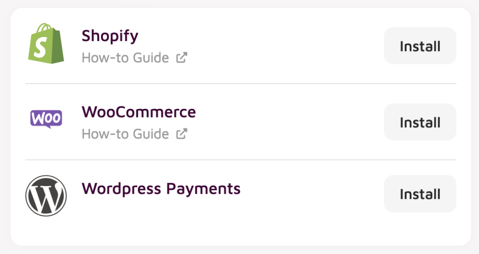The width and height of the screenshot is (479, 254).
Task: Click divider line below Shopify row
Action: [241, 83]
